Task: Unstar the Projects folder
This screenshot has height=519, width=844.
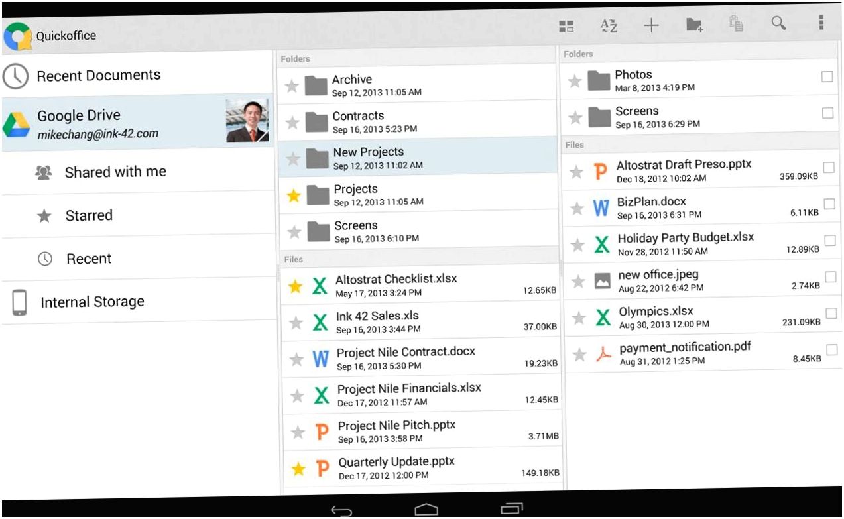Action: click(x=294, y=195)
